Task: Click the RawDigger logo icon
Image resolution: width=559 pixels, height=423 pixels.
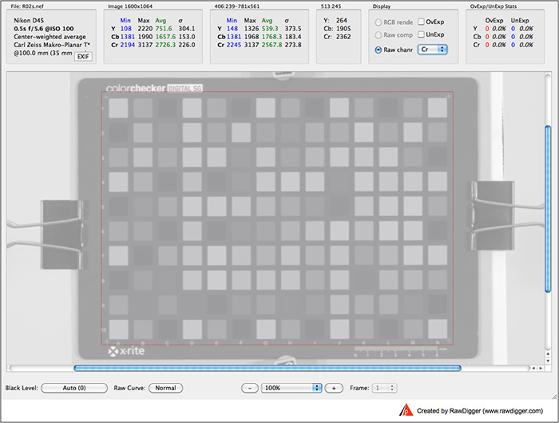Action: [406, 410]
